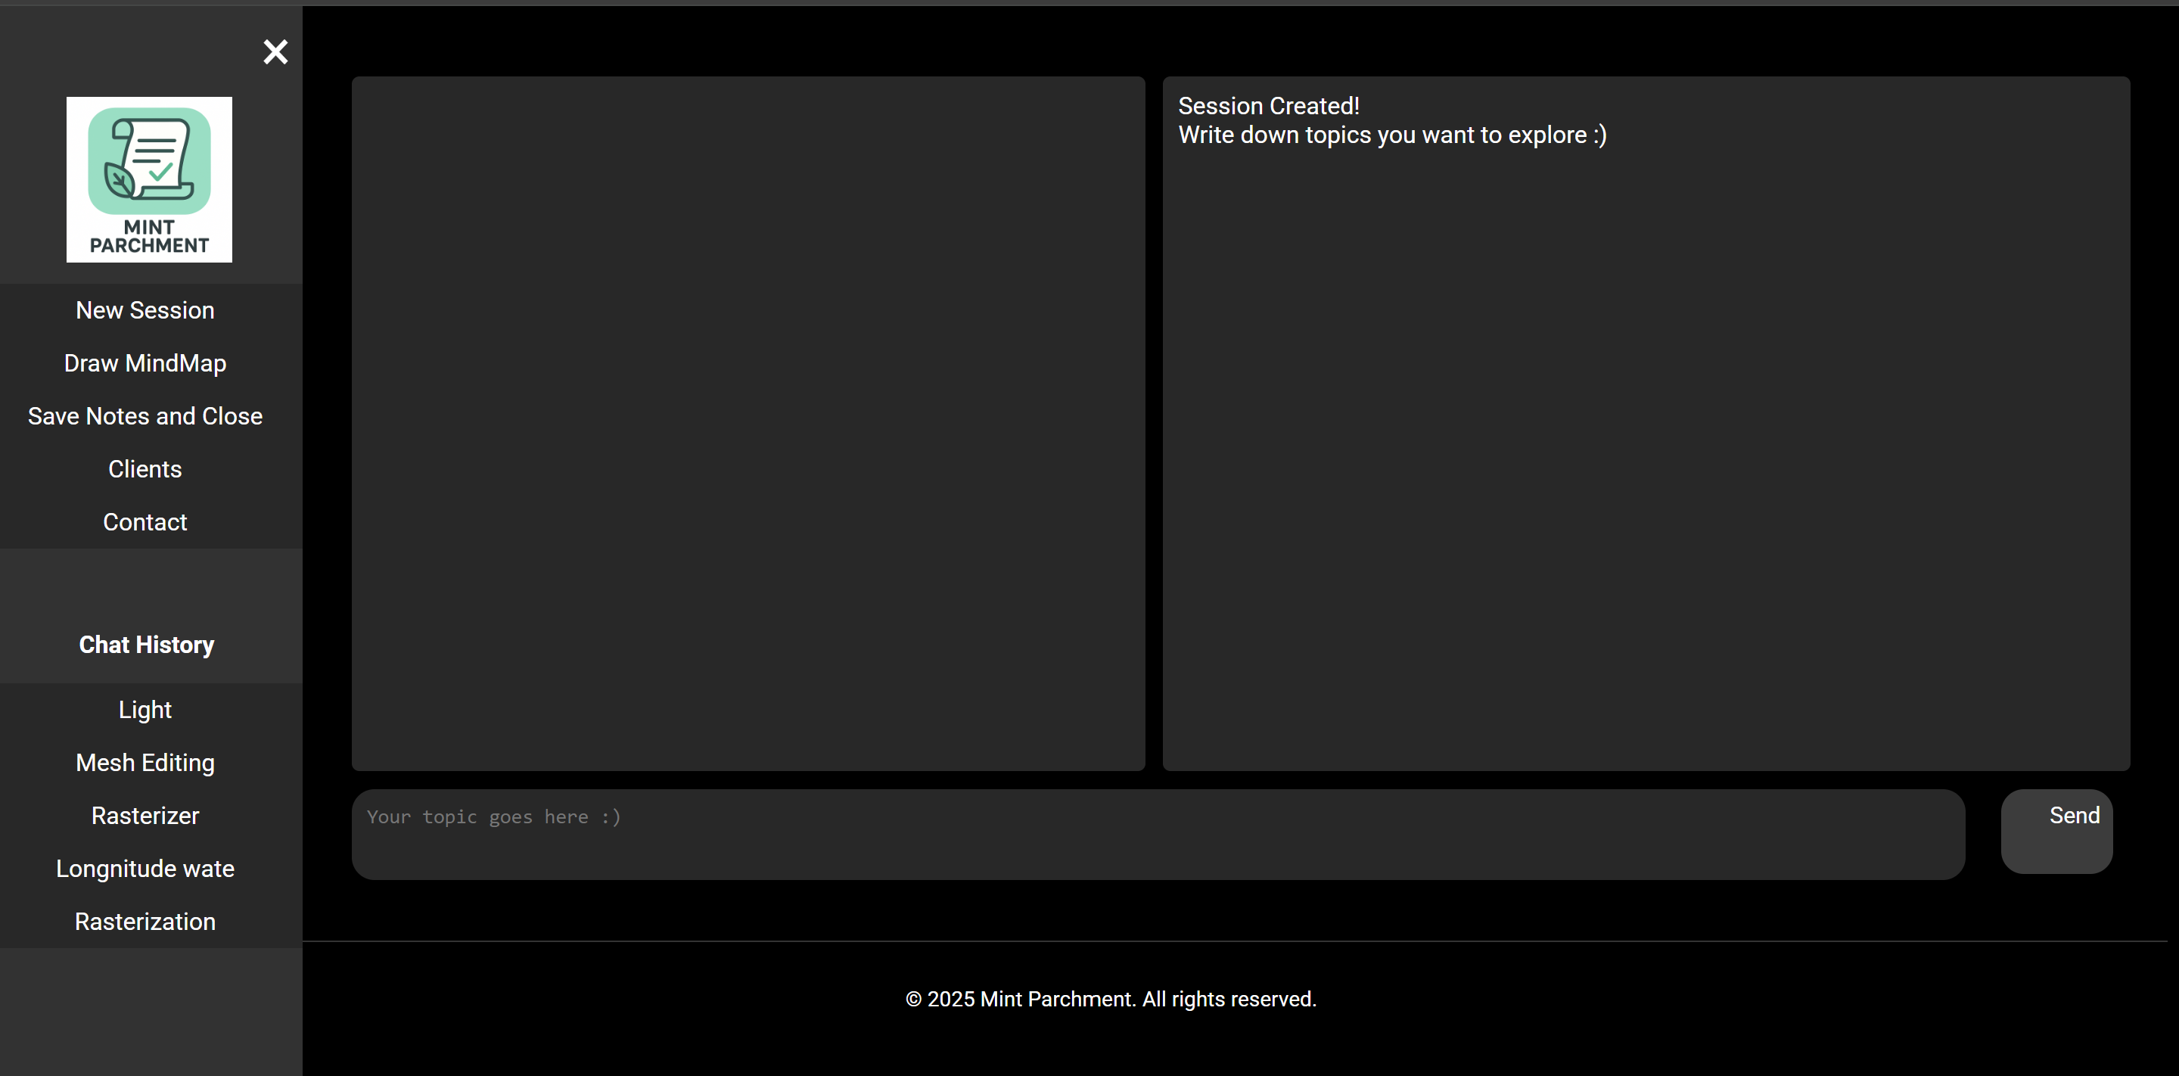
Task: Click inside the right notes panel
Action: (x=1646, y=465)
